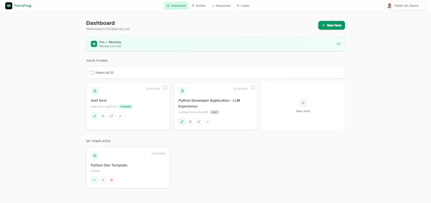Check Python Developer Application card checkbox
Viewport: 431px width, 203px height.
[253, 88]
